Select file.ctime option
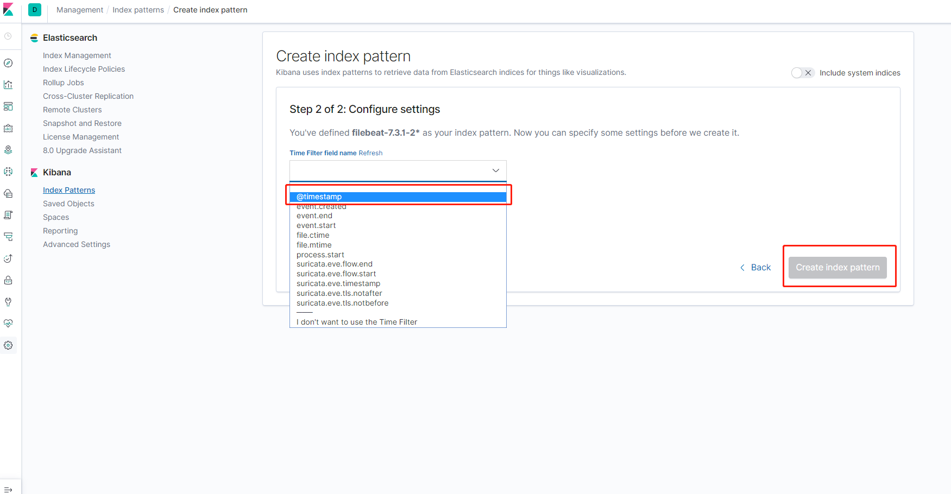The height and width of the screenshot is (494, 951). click(398, 236)
